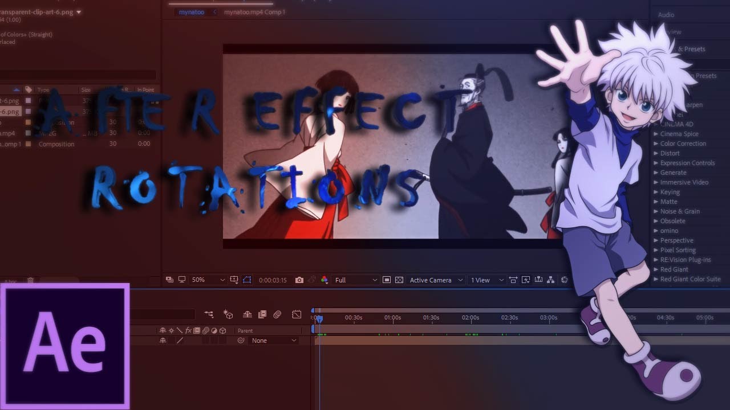Click the label tag column header icon
Image resolution: width=730 pixels, height=410 pixels.
29,90
